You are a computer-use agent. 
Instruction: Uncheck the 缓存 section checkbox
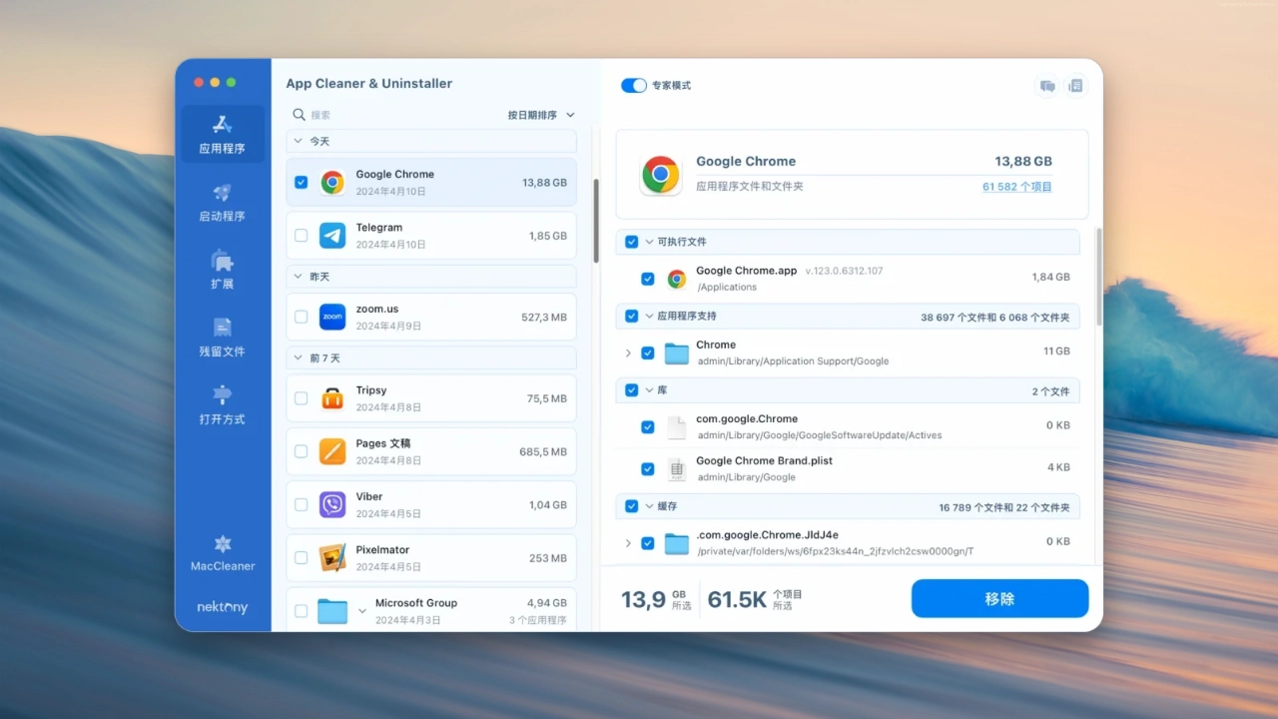631,506
